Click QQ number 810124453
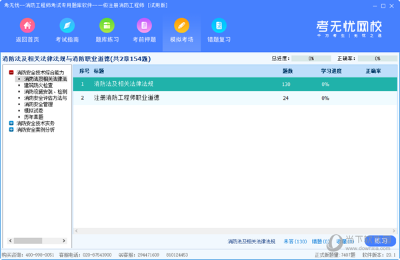This screenshot has height=260, width=400. 177,255
